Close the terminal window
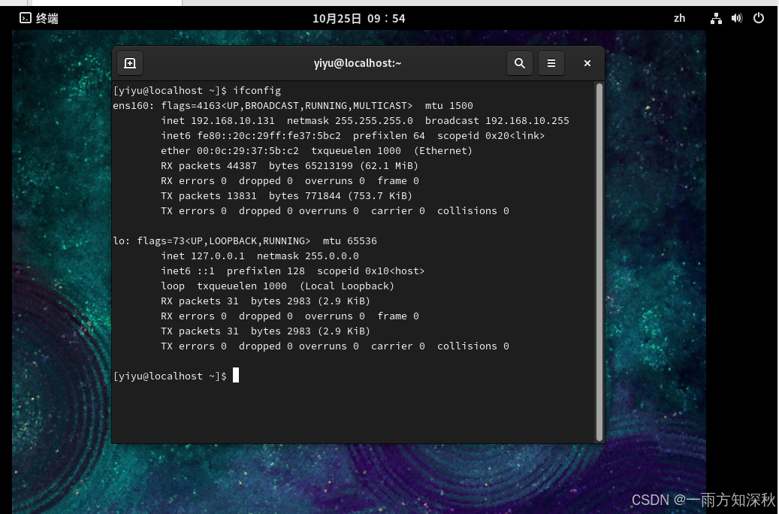The height and width of the screenshot is (514, 779). [x=587, y=63]
